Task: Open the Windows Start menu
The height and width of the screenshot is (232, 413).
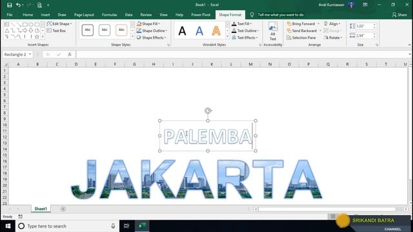Action: point(8,226)
